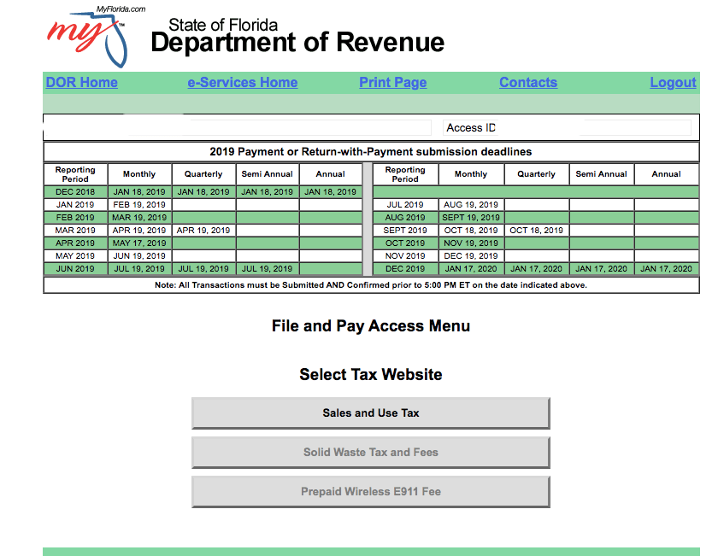Select the OCT 2019 reporting period cell
Screen dimensions: 724x556
click(405, 243)
